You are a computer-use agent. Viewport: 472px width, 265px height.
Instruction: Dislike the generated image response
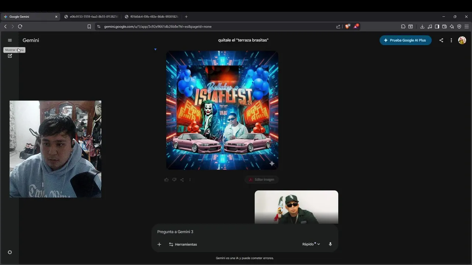174,180
